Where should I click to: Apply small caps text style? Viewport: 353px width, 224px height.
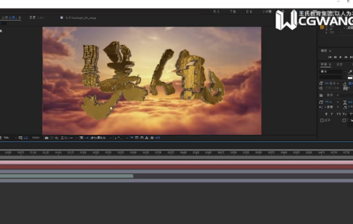345,114
